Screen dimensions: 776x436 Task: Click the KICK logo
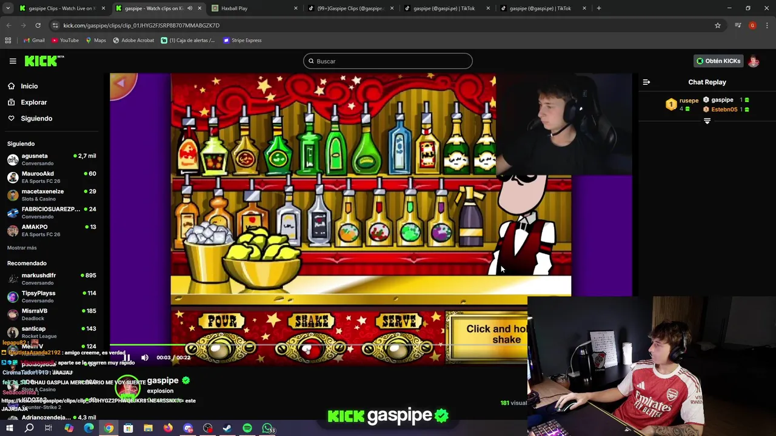[x=44, y=61]
